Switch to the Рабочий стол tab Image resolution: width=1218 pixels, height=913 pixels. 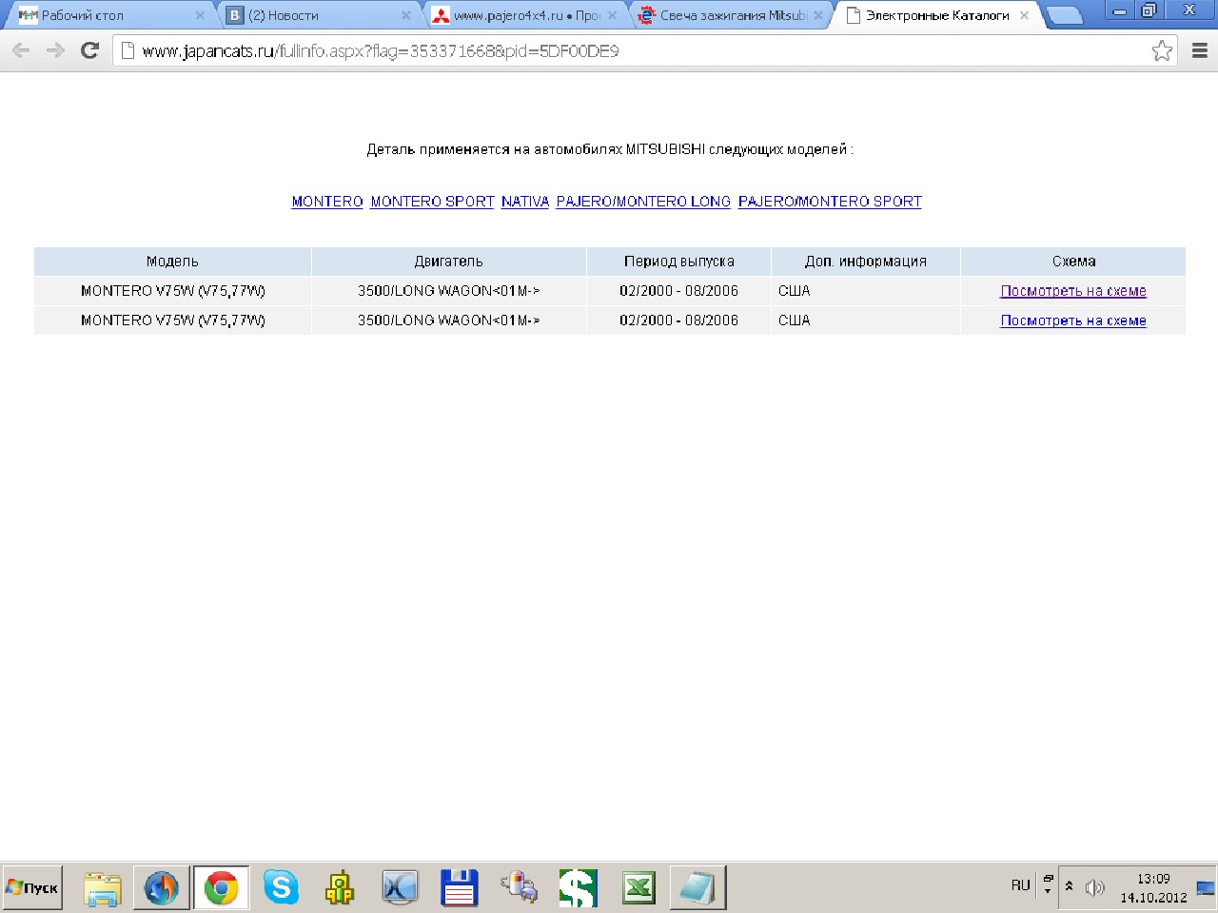pyautogui.click(x=105, y=15)
